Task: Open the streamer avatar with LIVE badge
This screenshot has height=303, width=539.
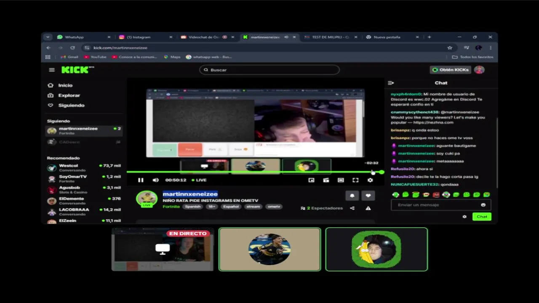Action: point(147,199)
